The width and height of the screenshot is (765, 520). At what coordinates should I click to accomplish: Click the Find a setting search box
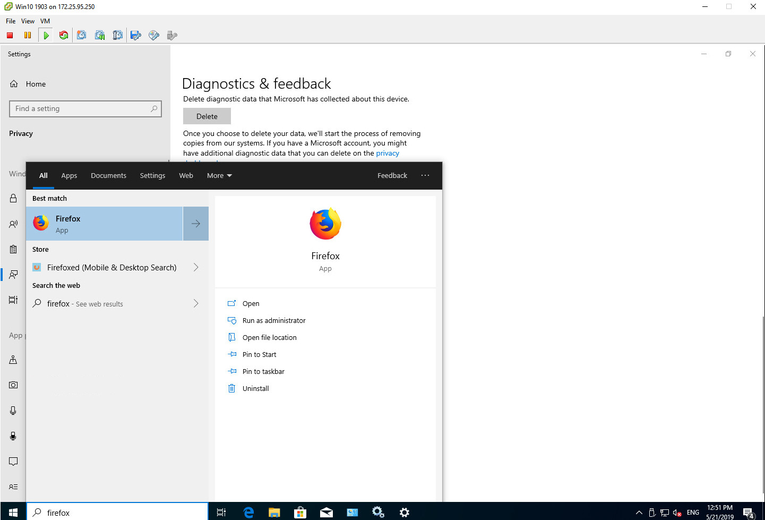coord(85,108)
